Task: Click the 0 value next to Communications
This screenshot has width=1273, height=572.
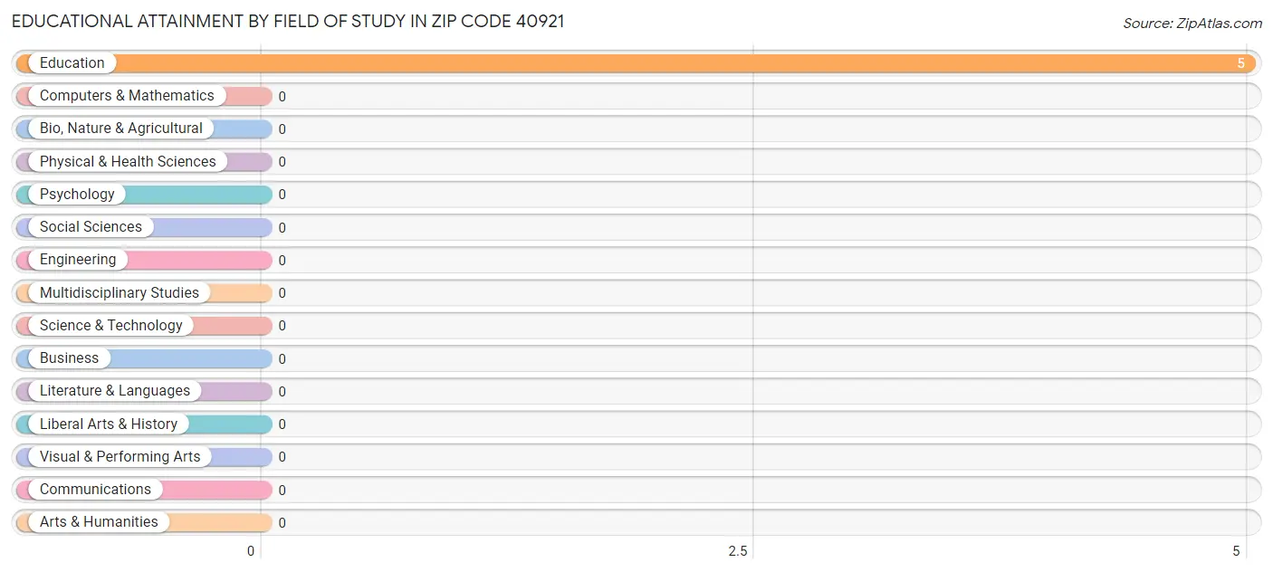Action: pos(282,490)
